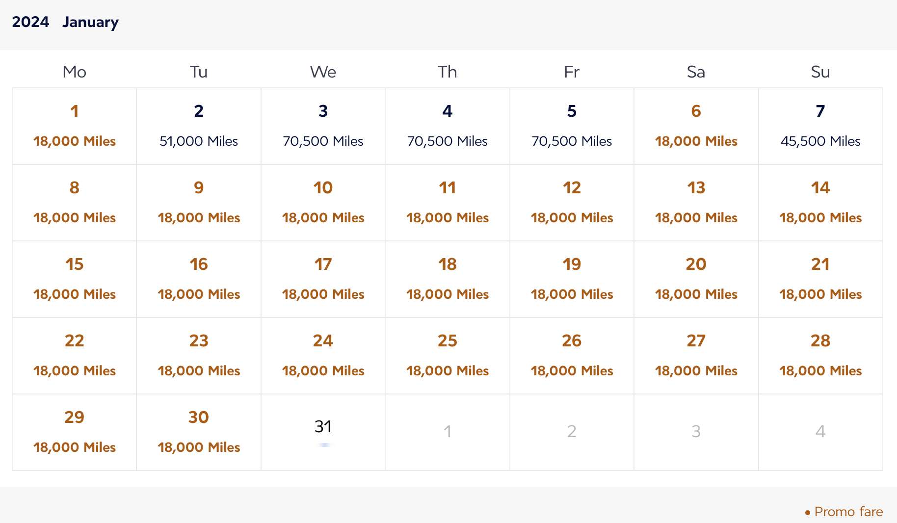
Task: Choose January 26 date cell
Action: point(572,356)
